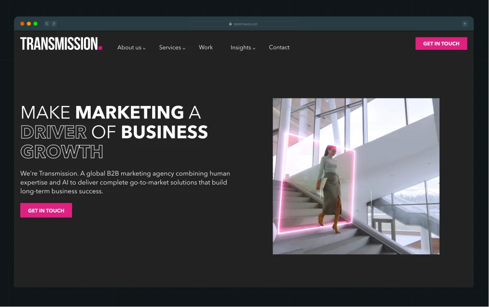Open a new tab with plus icon
This screenshot has width=489, height=307.
465,24
